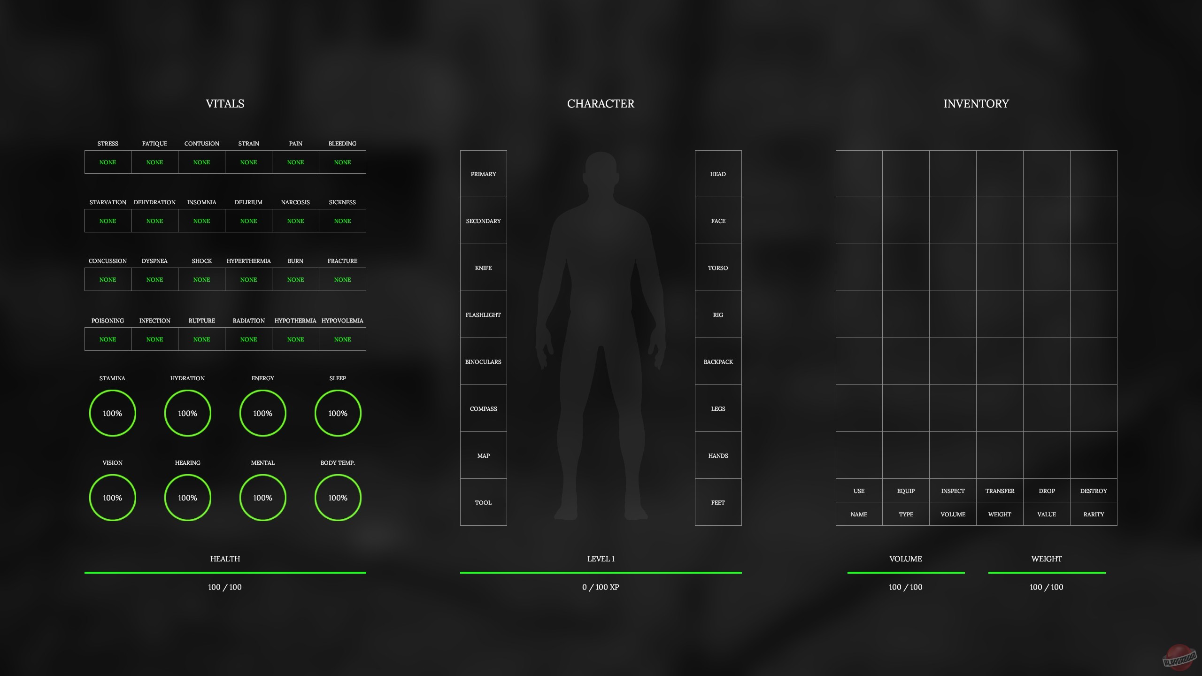1202x676 pixels.
Task: Open the BACKPACK equipment slot
Action: [718, 361]
